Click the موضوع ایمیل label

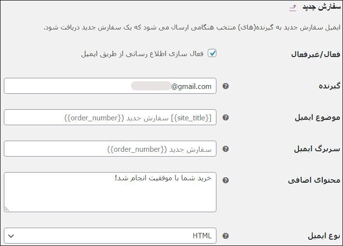pos(317,117)
